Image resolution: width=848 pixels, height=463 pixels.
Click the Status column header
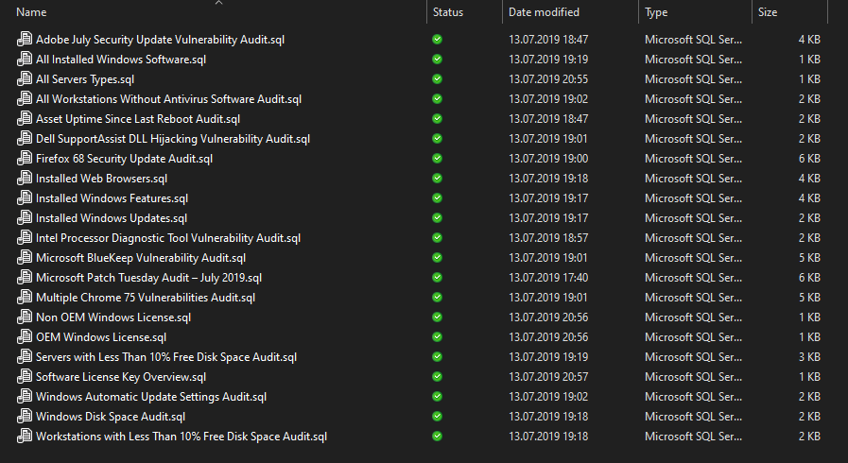[x=448, y=12]
